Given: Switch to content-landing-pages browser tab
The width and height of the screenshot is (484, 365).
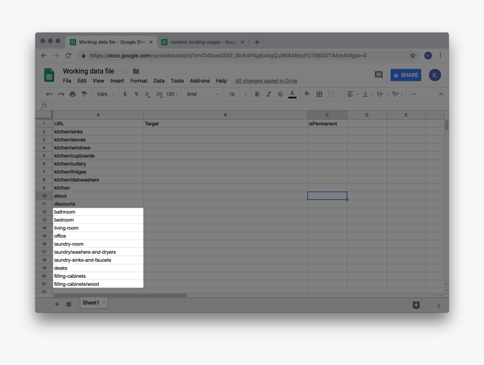Looking at the screenshot, I should click(203, 42).
